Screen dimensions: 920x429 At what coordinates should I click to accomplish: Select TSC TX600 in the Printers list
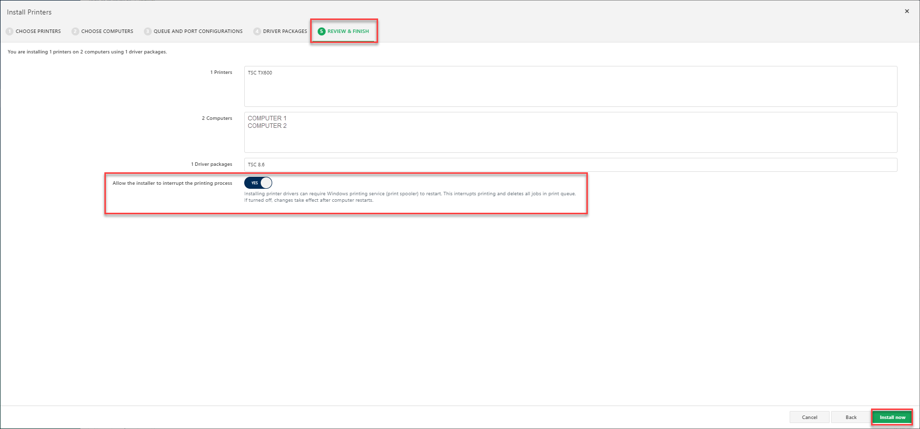(x=260, y=73)
